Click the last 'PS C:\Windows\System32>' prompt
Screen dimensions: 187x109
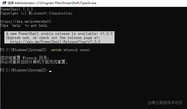click(x=24, y=70)
